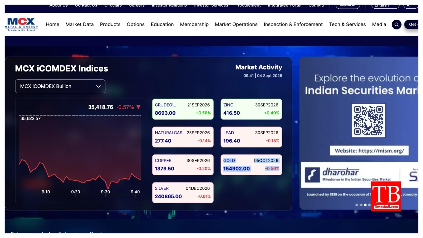Open the SILVER 04DEC2026 contract card
The width and height of the screenshot is (423, 238).
click(x=183, y=192)
